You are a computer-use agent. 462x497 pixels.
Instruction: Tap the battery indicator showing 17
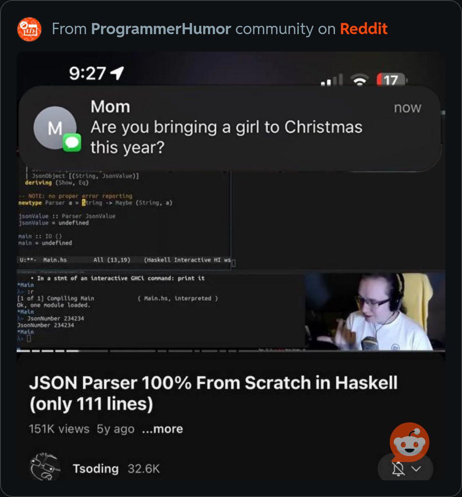point(392,80)
